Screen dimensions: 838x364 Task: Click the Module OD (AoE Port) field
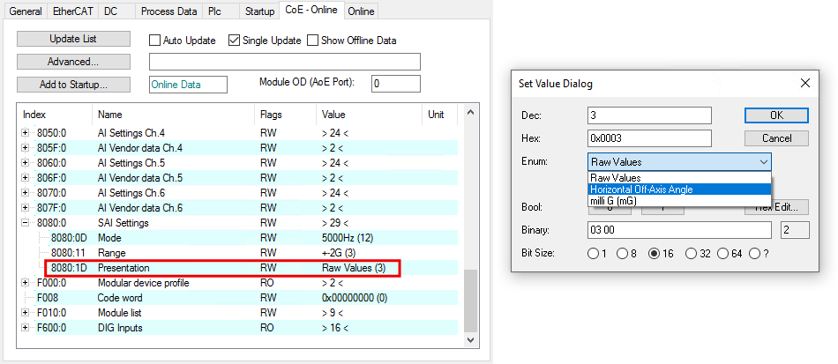point(395,84)
